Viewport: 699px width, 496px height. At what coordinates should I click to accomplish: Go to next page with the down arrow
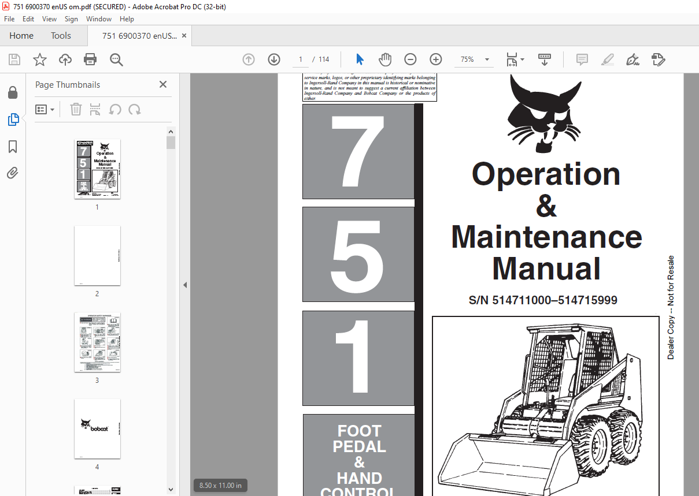point(274,59)
